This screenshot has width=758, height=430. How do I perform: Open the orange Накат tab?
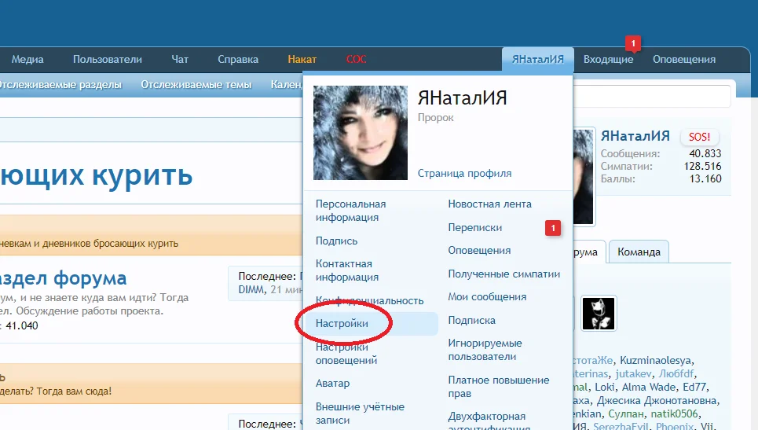(302, 60)
